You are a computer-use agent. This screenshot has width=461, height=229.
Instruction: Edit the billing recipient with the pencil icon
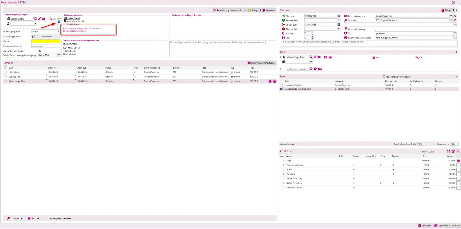[x=39, y=19]
